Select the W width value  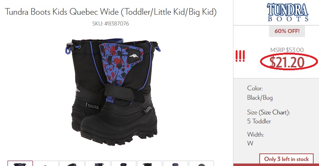(x=250, y=143)
